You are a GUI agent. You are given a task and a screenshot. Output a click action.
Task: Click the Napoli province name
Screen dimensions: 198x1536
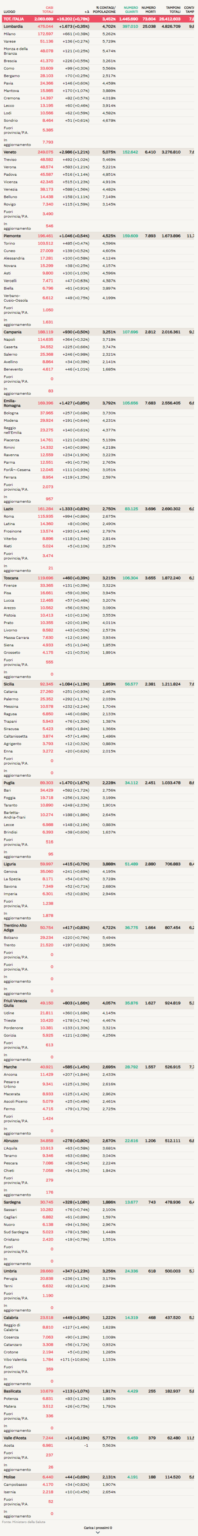point(10,339)
